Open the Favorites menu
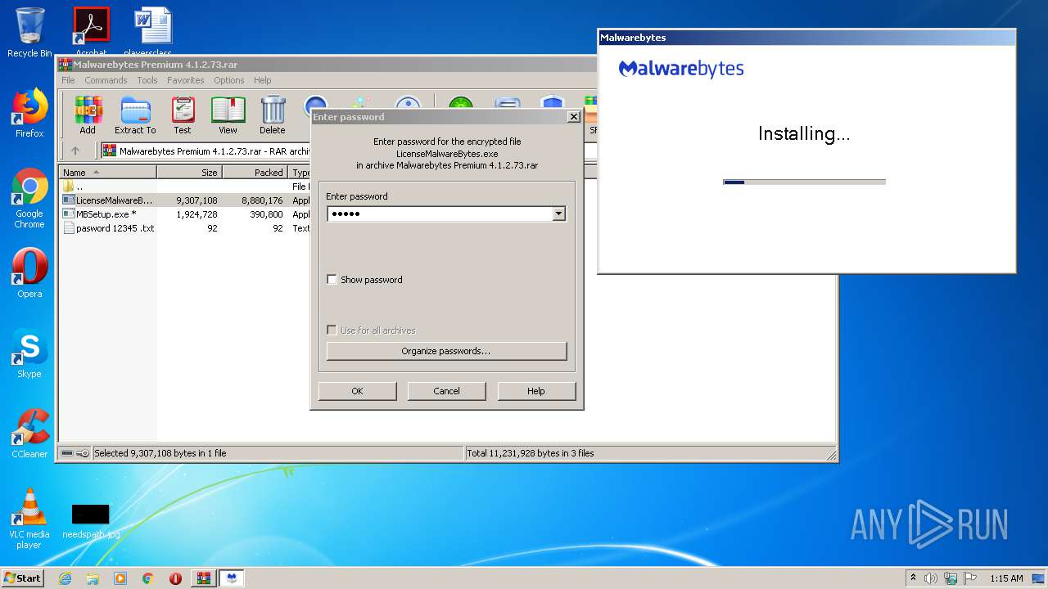The width and height of the screenshot is (1048, 589). (x=186, y=80)
